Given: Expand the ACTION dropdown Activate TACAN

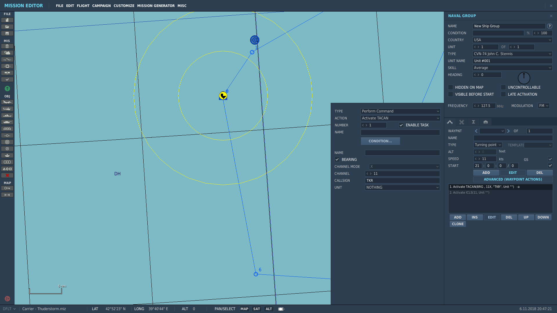Looking at the screenshot, I should [x=400, y=118].
